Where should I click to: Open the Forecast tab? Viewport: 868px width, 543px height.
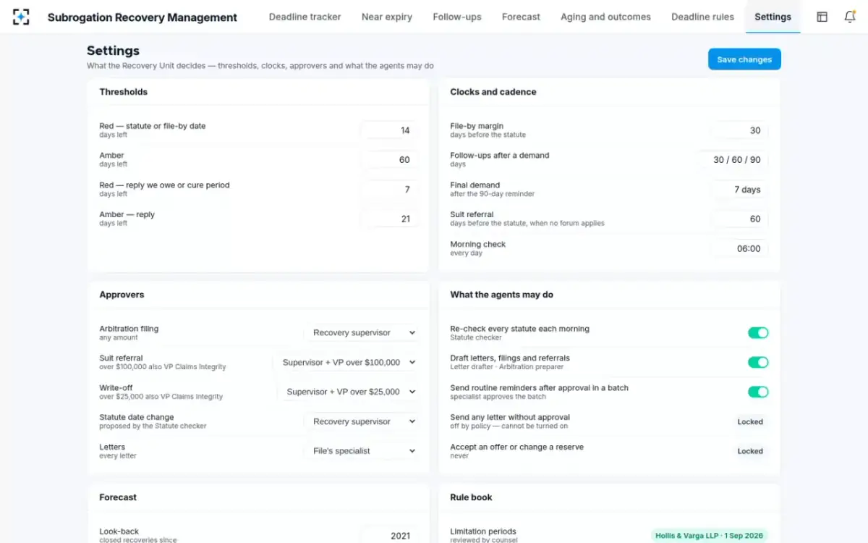click(521, 17)
